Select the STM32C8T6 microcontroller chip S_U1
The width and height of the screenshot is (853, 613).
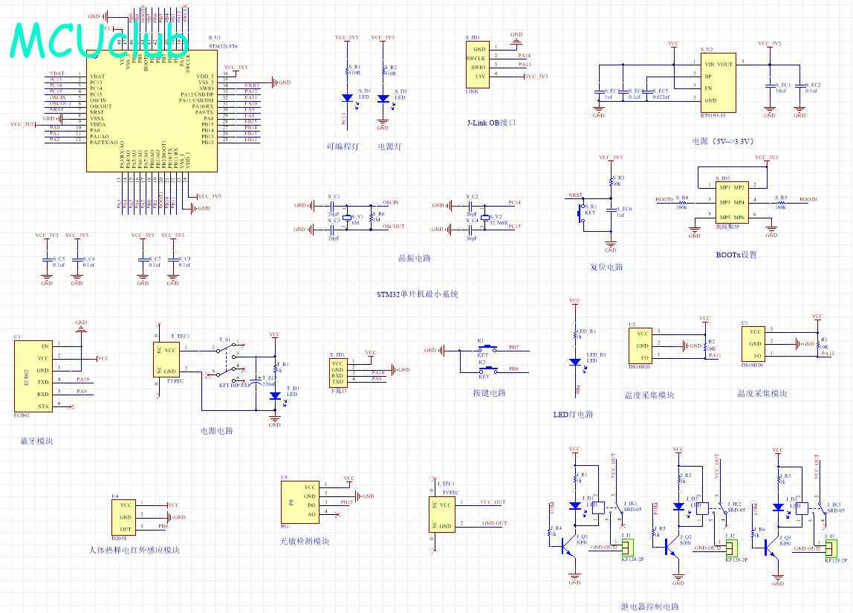coord(152,111)
